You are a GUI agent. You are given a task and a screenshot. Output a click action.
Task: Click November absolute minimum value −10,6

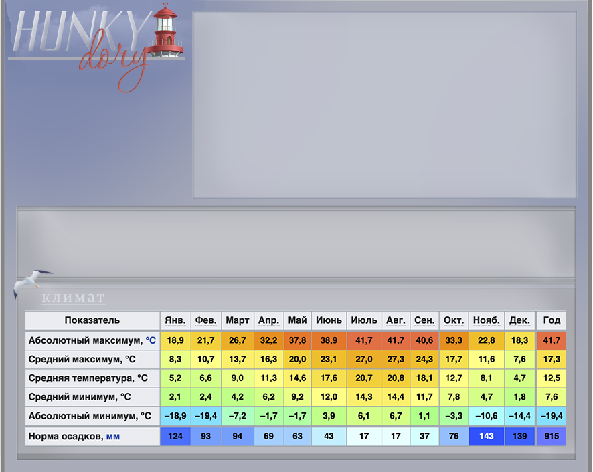pyautogui.click(x=487, y=416)
